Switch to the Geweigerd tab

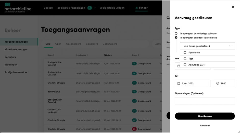(92, 44)
